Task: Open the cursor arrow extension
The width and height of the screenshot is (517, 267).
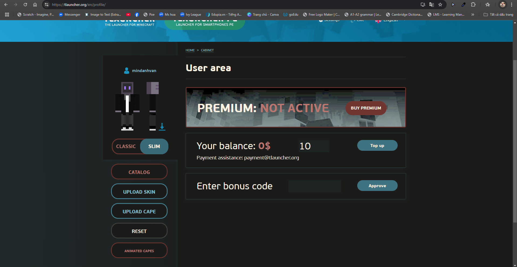Action: point(453,5)
